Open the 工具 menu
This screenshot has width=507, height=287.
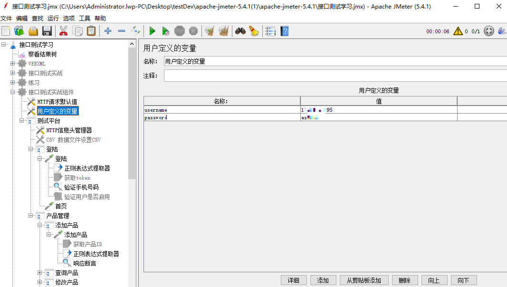click(85, 19)
